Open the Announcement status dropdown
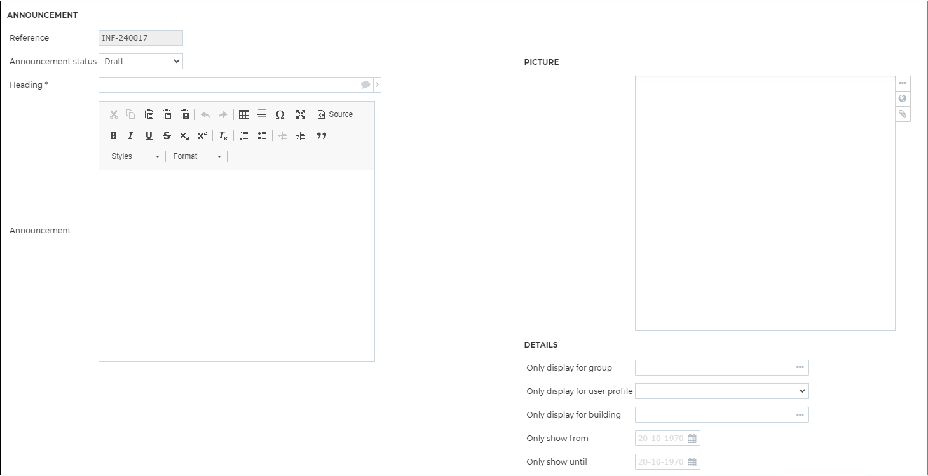Viewport: 928px width, 476px height. pyautogui.click(x=140, y=62)
